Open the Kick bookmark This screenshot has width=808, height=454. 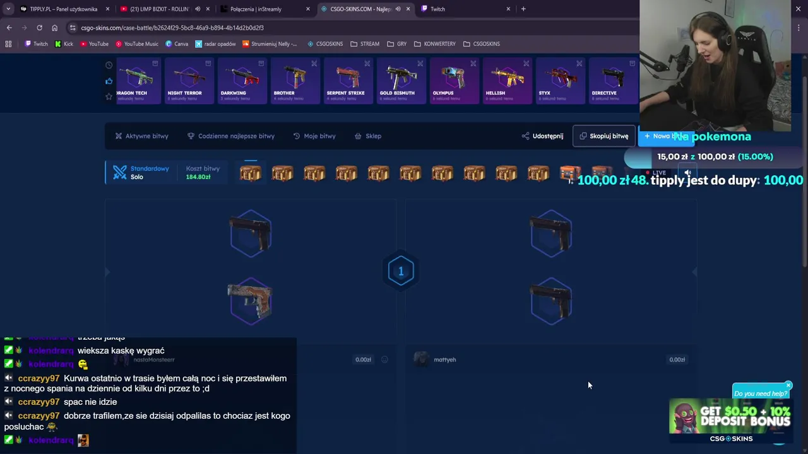(x=64, y=44)
